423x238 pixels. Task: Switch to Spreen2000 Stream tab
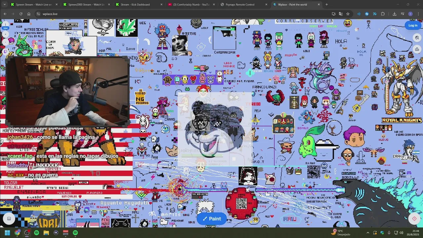(x=87, y=5)
